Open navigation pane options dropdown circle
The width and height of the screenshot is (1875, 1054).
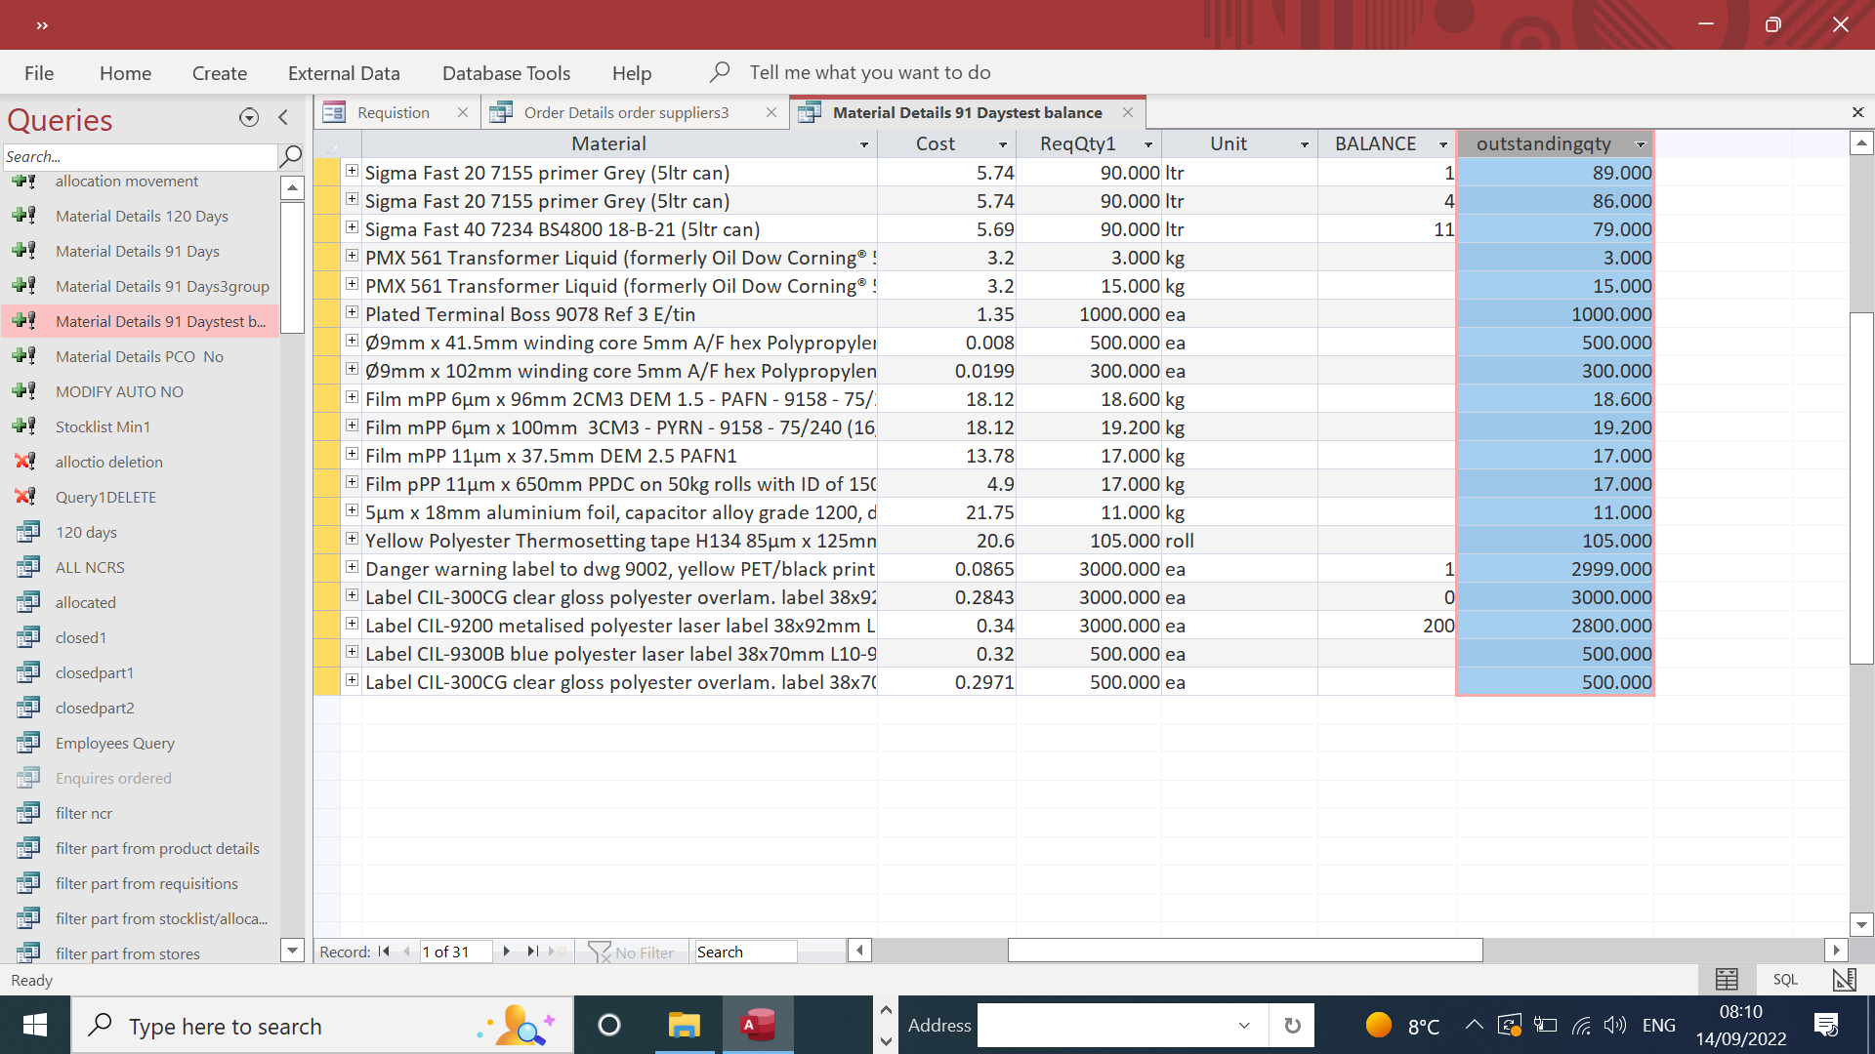[249, 118]
